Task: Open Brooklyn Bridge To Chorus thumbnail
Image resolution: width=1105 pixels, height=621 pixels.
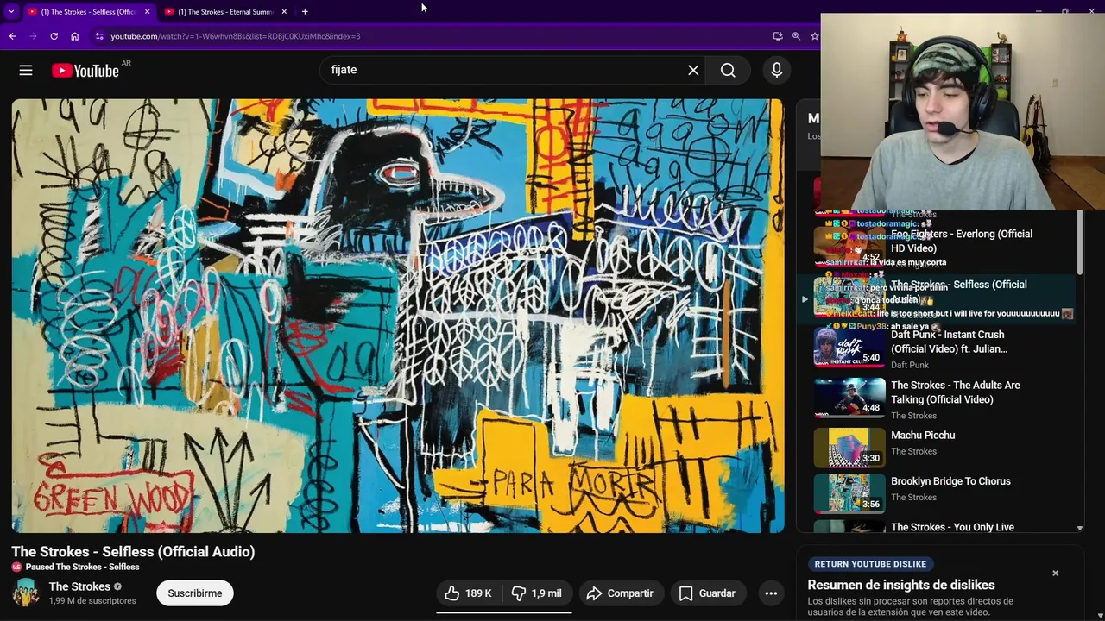Action: point(849,493)
